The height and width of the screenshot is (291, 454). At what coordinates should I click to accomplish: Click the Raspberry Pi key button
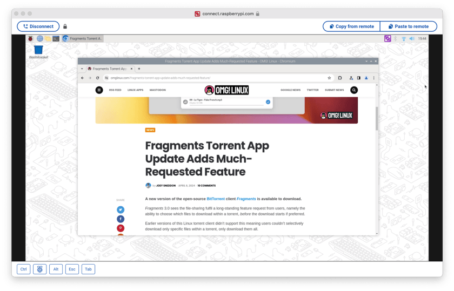(39, 269)
